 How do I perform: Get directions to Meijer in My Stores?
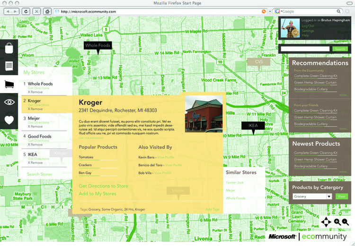(x=38, y=122)
